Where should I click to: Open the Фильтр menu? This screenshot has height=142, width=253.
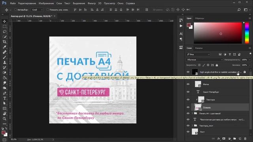click(92, 3)
